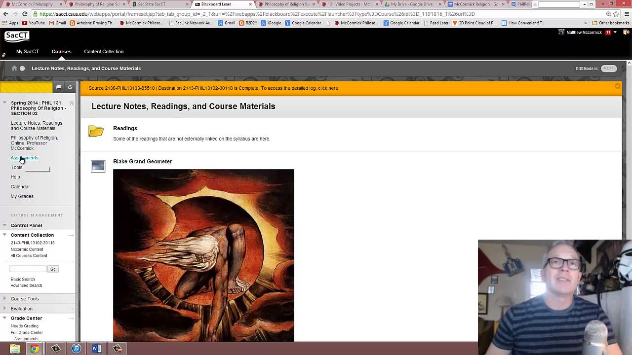
Task: Open the Calendar course menu link
Action: 20,187
